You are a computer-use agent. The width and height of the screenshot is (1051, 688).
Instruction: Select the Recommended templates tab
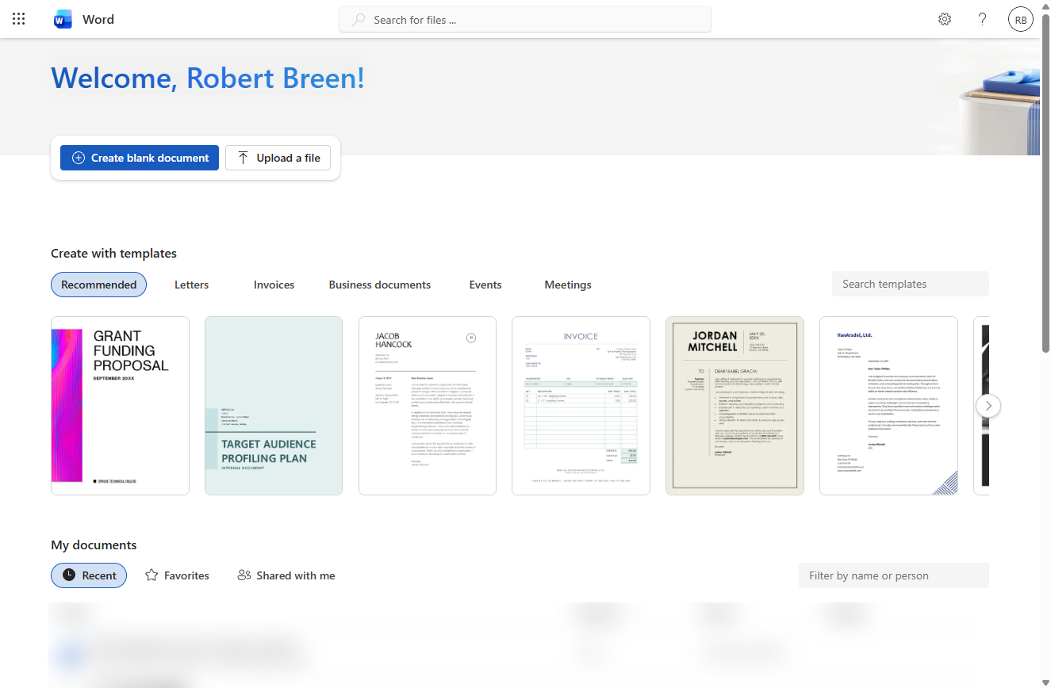(x=98, y=285)
